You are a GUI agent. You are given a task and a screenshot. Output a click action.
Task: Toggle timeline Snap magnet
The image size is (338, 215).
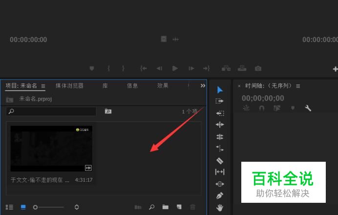(x=261, y=108)
